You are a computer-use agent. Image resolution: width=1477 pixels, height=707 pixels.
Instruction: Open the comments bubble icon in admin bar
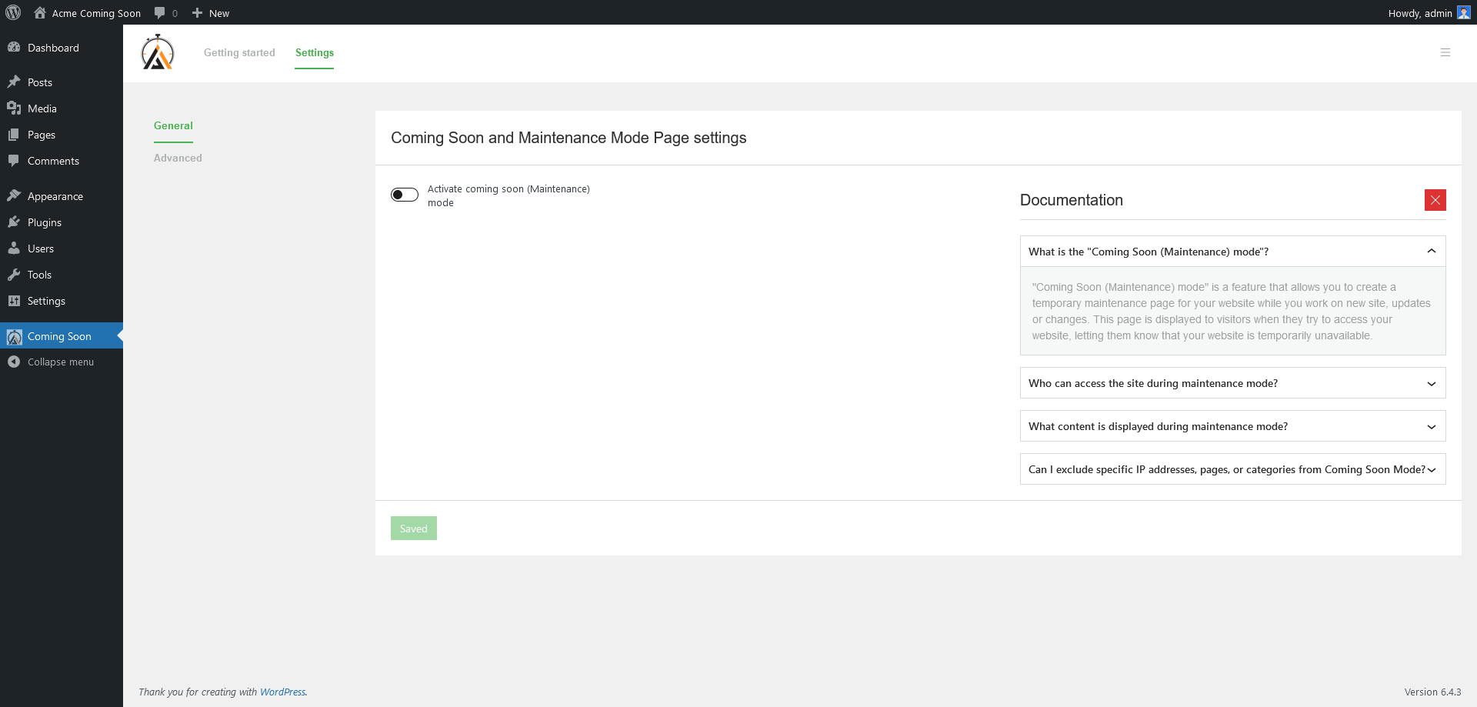pos(159,12)
